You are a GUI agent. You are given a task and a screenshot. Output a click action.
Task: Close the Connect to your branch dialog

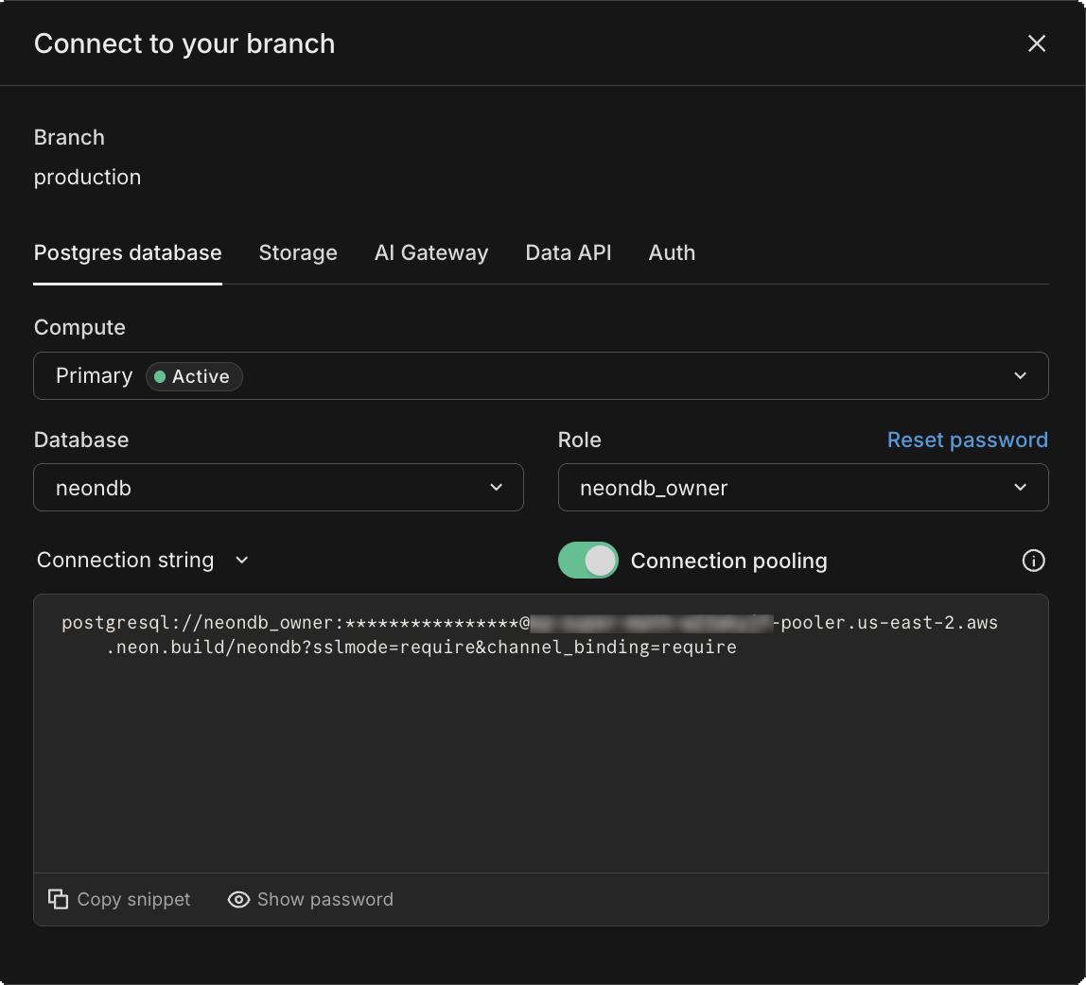pos(1036,43)
